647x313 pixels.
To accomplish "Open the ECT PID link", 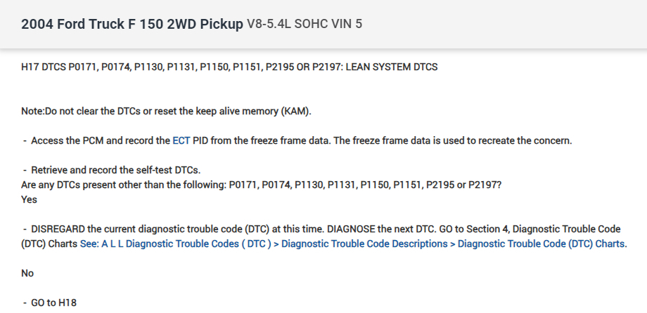I will click(x=181, y=140).
